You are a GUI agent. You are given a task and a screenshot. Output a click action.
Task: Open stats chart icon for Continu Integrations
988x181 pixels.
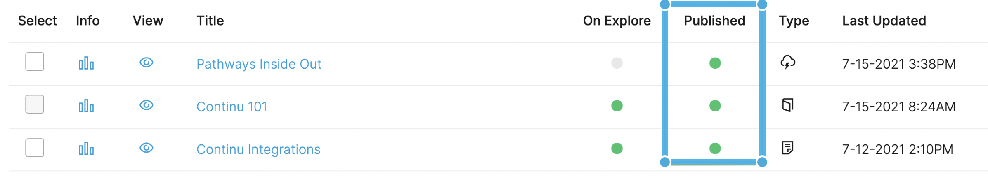(86, 149)
